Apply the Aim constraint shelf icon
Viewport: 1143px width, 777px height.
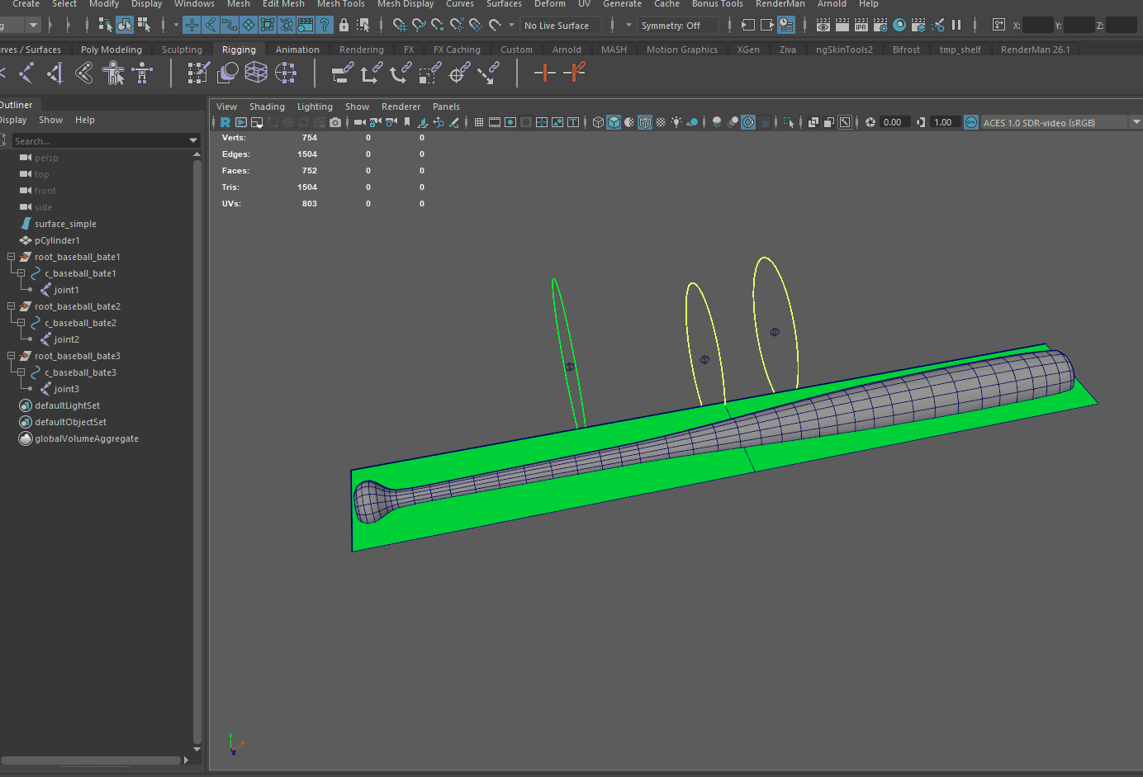[458, 73]
